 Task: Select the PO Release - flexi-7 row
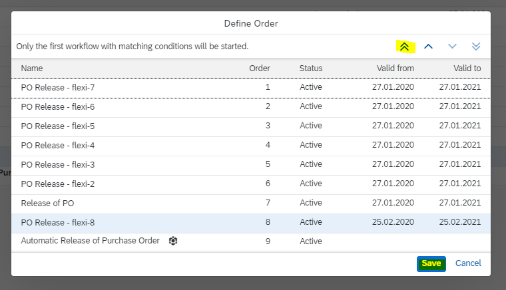[251, 88]
